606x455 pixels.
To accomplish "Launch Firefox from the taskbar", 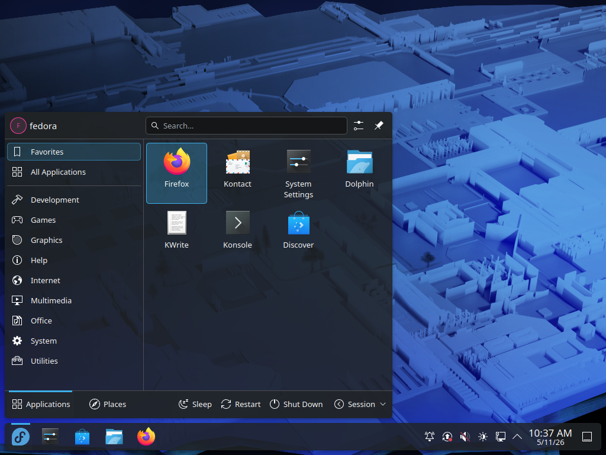I will (x=146, y=437).
